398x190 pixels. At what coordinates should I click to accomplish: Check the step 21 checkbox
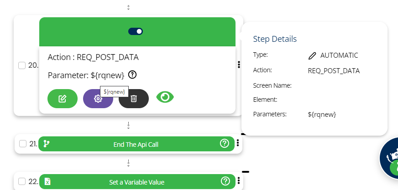coord(23,144)
